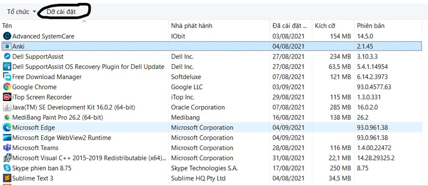This screenshot has width=428, height=186.
Task: Click Oracle Corporation publisher cell
Action: [x=198, y=107]
